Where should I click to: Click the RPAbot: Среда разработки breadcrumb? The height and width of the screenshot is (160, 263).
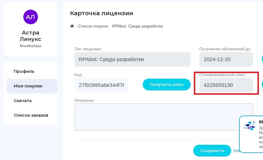coord(137,26)
